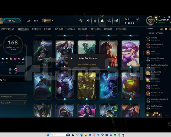Switch to the LoL game tab
This screenshot has width=171, height=137.
28,21
